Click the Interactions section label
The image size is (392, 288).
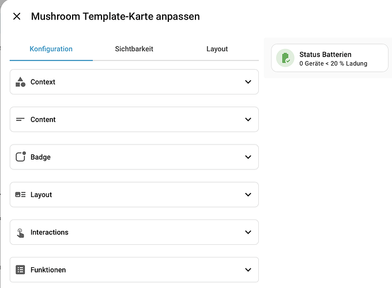pyautogui.click(x=49, y=232)
